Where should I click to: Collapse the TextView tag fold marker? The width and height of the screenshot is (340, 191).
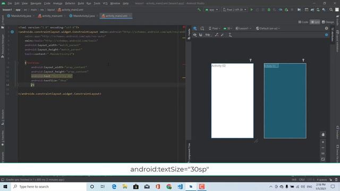18,63
